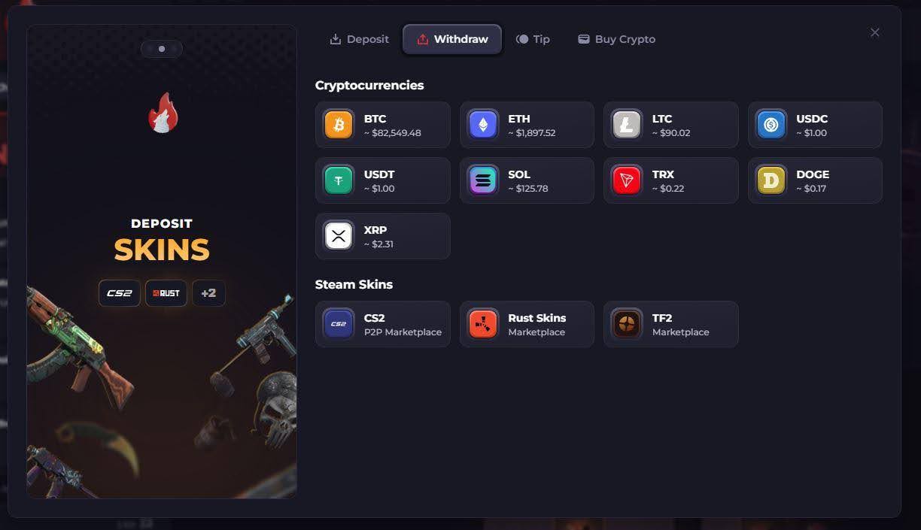This screenshot has width=921, height=530.
Task: Select the Dogecoin DOGE icon
Action: point(771,180)
